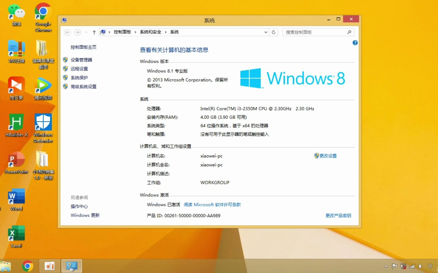Launch HBuilder X from the desktop
Viewport: 438px width, 273px height.
pyautogui.click(x=16, y=125)
